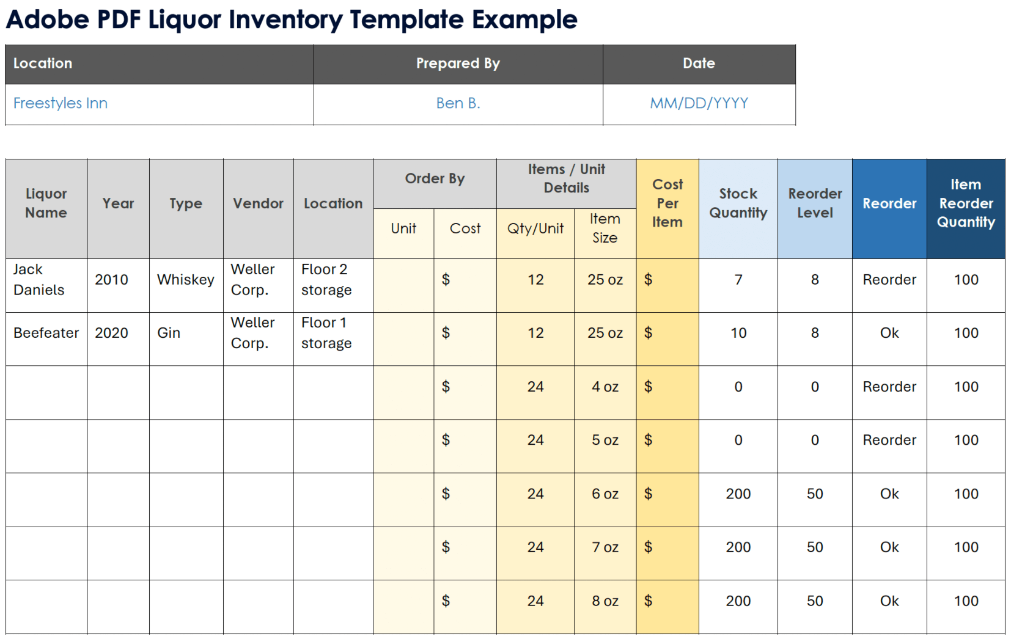This screenshot has height=639, width=1011.
Task: Click 'Reorder' status in the 4 oz row
Action: pos(889,393)
